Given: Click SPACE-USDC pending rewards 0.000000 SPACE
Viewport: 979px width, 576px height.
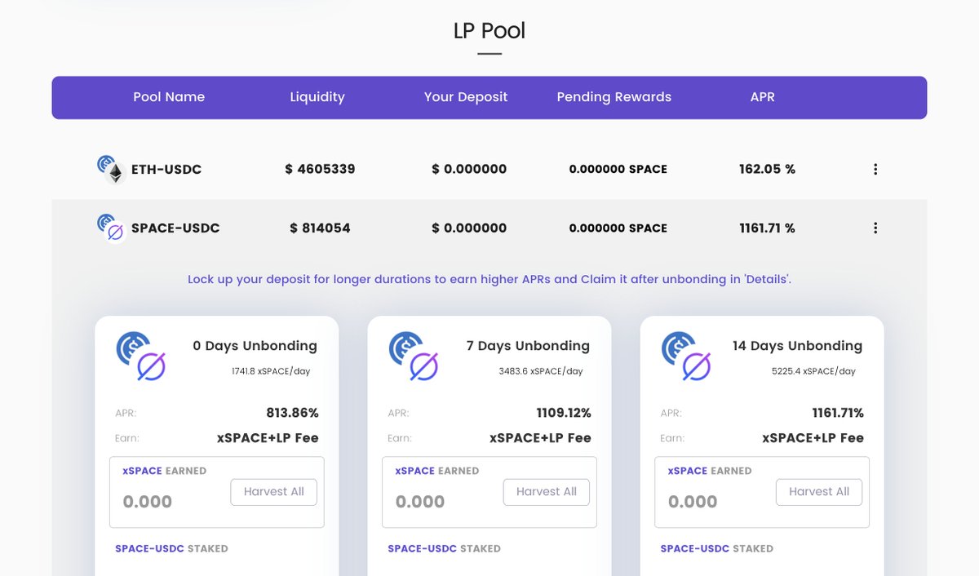Looking at the screenshot, I should coord(618,228).
